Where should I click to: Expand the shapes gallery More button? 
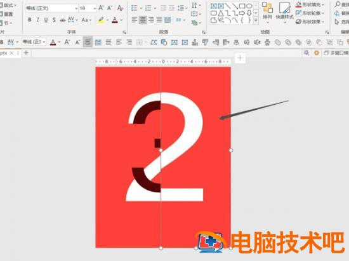point(256,20)
